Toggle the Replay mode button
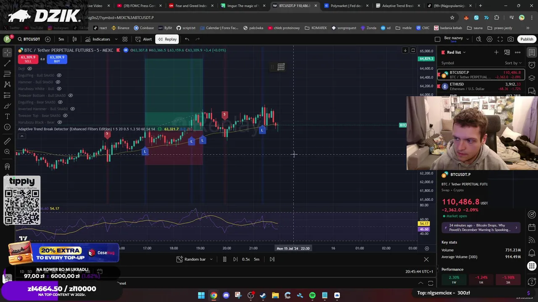Image resolution: width=538 pixels, height=302 pixels. tap(167, 39)
